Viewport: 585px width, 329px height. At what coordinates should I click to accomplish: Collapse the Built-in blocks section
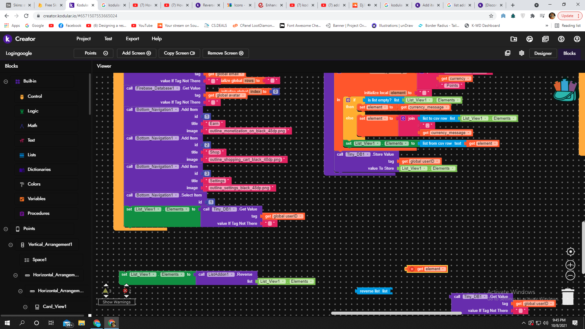6,81
